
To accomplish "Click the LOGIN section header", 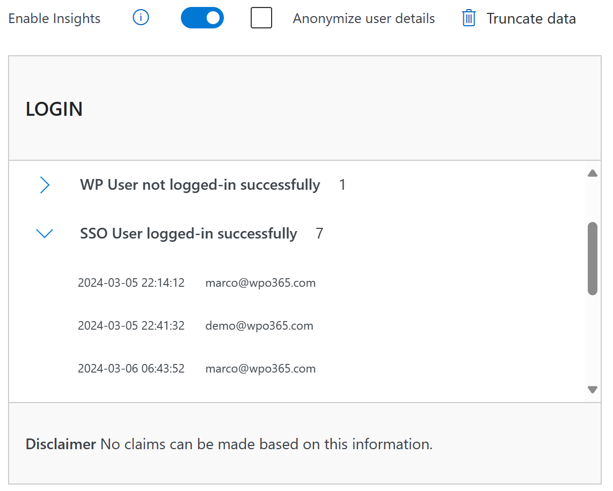I will 54,109.
